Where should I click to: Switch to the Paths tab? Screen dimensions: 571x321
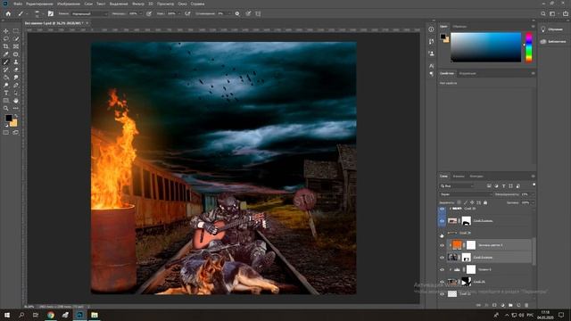tap(476, 177)
